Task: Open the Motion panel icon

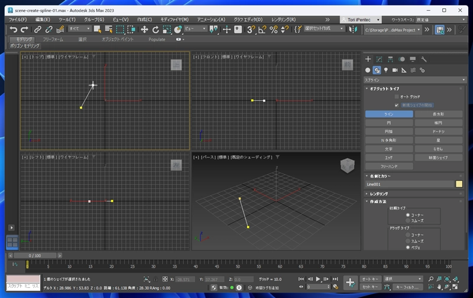Action: point(401,59)
